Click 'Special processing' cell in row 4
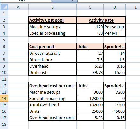The image size is (140, 129). click(x=52, y=33)
